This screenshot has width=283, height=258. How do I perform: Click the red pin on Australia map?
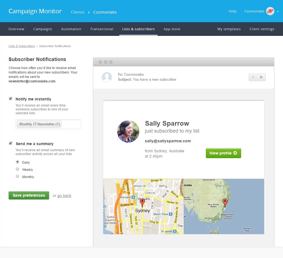point(225,203)
